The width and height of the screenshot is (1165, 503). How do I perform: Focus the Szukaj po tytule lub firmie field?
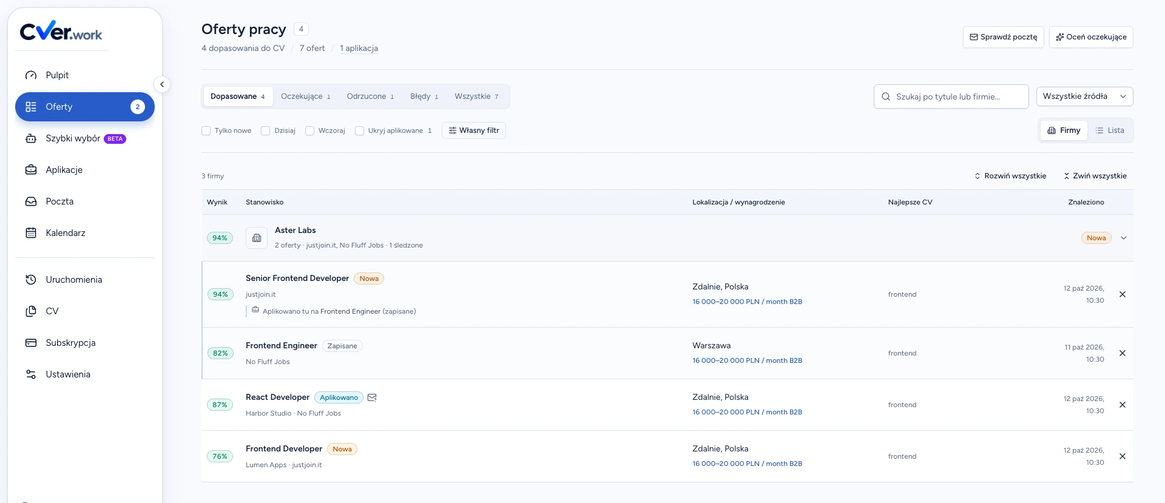click(951, 96)
